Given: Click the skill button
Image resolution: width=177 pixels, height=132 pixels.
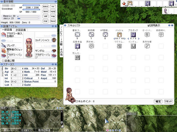Looking at the screenshot, I should [x=46, y=16].
